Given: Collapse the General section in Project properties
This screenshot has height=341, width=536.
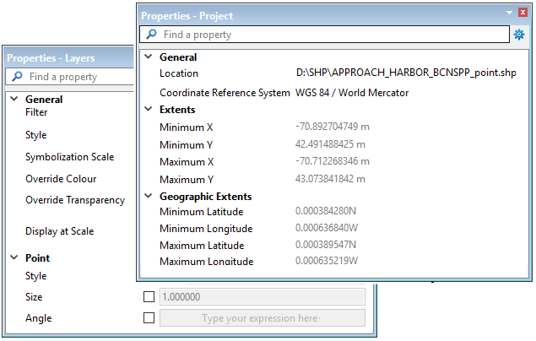Looking at the screenshot, I should 149,57.
